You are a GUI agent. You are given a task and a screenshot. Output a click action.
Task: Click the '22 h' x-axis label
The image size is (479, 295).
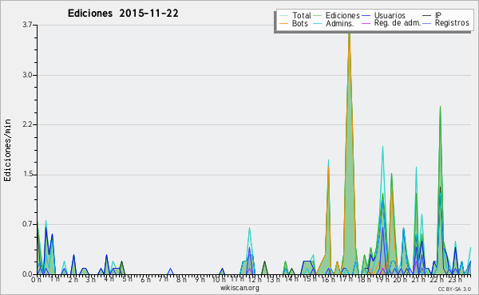click(x=437, y=280)
